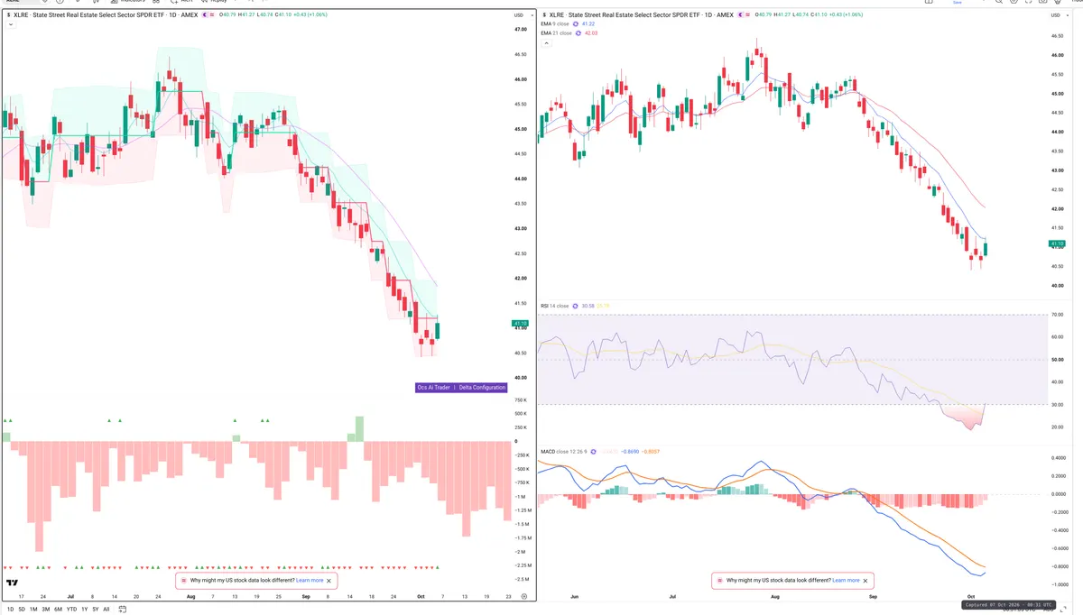This screenshot has height=615, width=1083.
Task: Set the time range to 1Y
Action: tap(85, 609)
